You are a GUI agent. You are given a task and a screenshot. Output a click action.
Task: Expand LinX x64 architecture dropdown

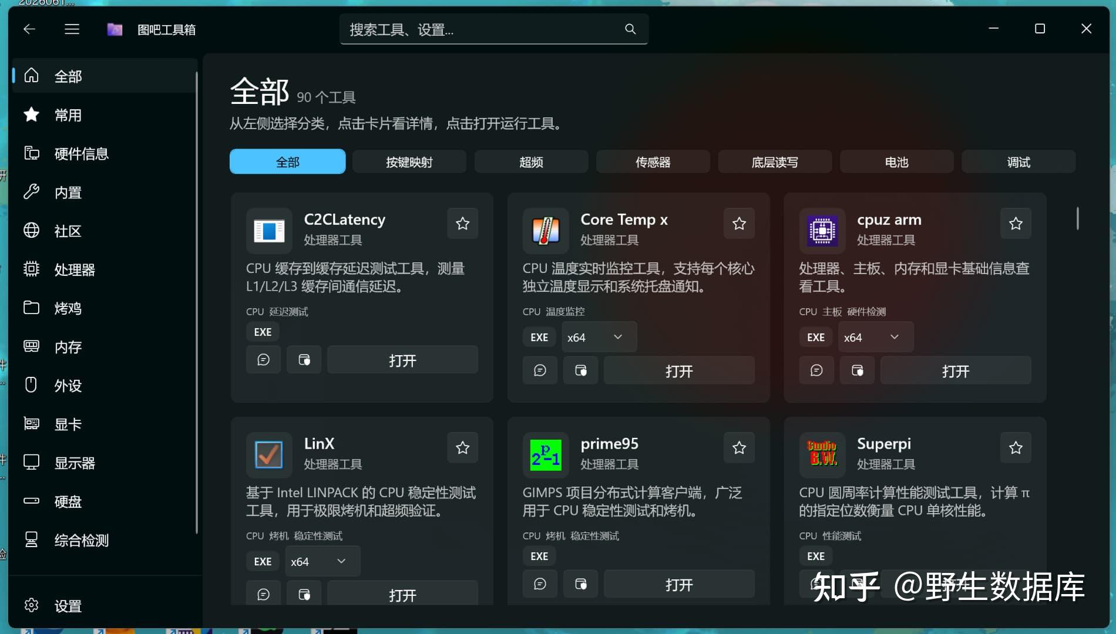[x=322, y=561]
